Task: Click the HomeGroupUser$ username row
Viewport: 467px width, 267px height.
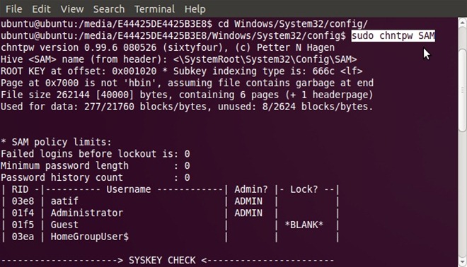Action: pos(170,237)
